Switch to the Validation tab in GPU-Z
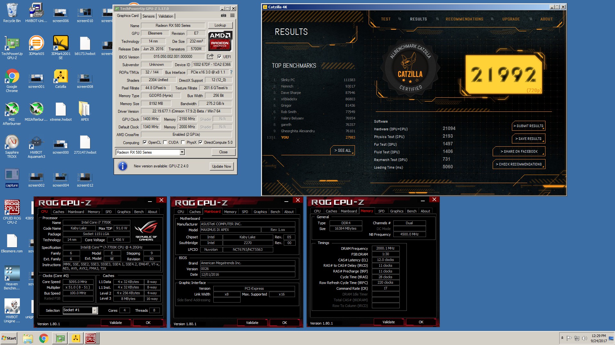The width and height of the screenshot is (615, 345). 166,16
